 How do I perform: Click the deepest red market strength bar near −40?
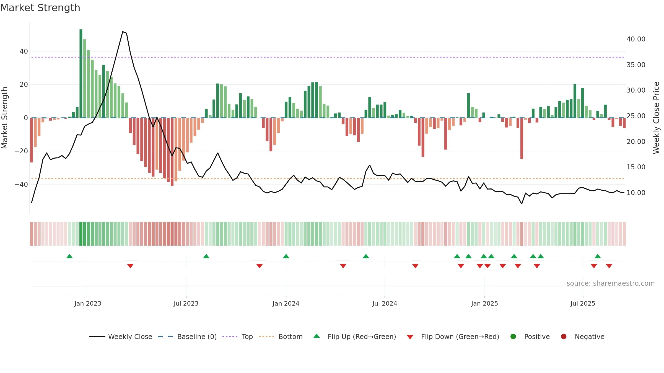click(172, 152)
